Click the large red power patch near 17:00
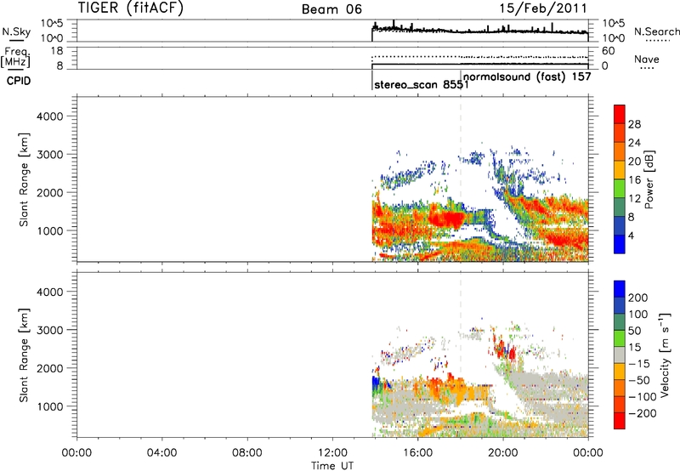This screenshot has width=680, height=471. pos(447,218)
